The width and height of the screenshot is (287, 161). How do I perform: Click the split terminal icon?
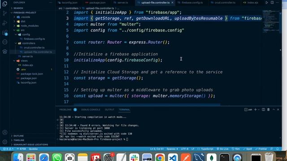tap(263, 110)
